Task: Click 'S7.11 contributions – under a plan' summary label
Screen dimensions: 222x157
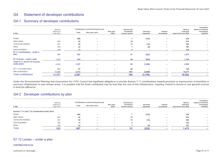Action: pos(26,53)
